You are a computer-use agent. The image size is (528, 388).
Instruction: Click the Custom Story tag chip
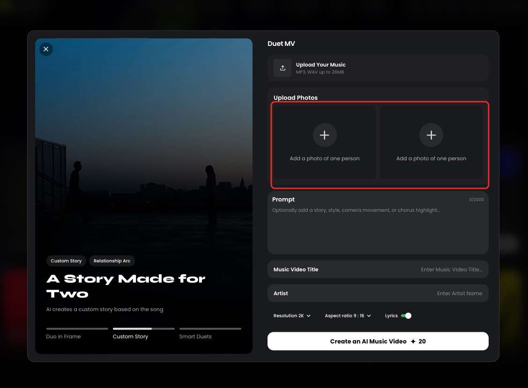(66, 261)
